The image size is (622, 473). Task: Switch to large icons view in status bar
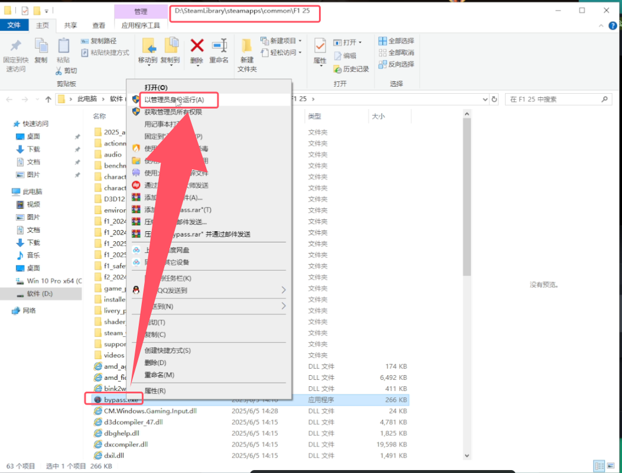611,467
